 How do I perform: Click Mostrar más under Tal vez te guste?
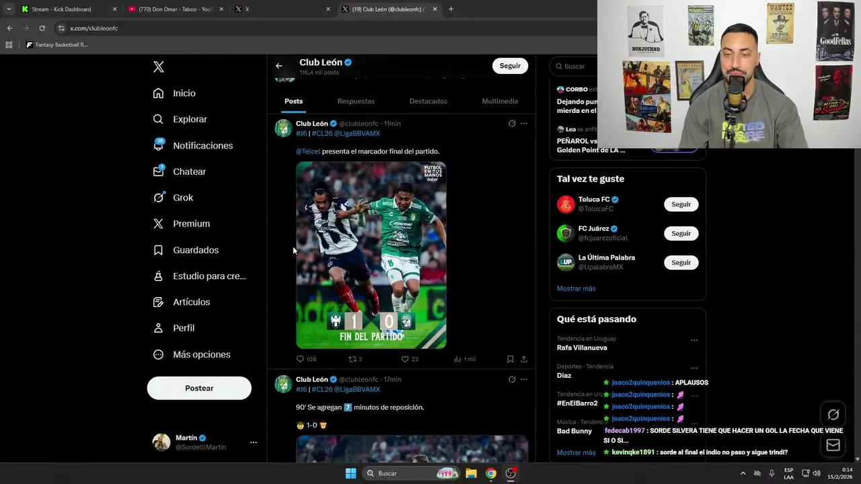(x=576, y=288)
